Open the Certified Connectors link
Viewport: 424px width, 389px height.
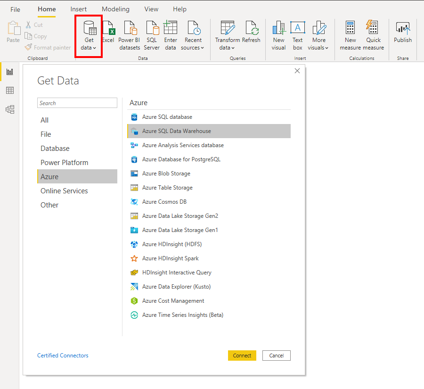coord(63,356)
